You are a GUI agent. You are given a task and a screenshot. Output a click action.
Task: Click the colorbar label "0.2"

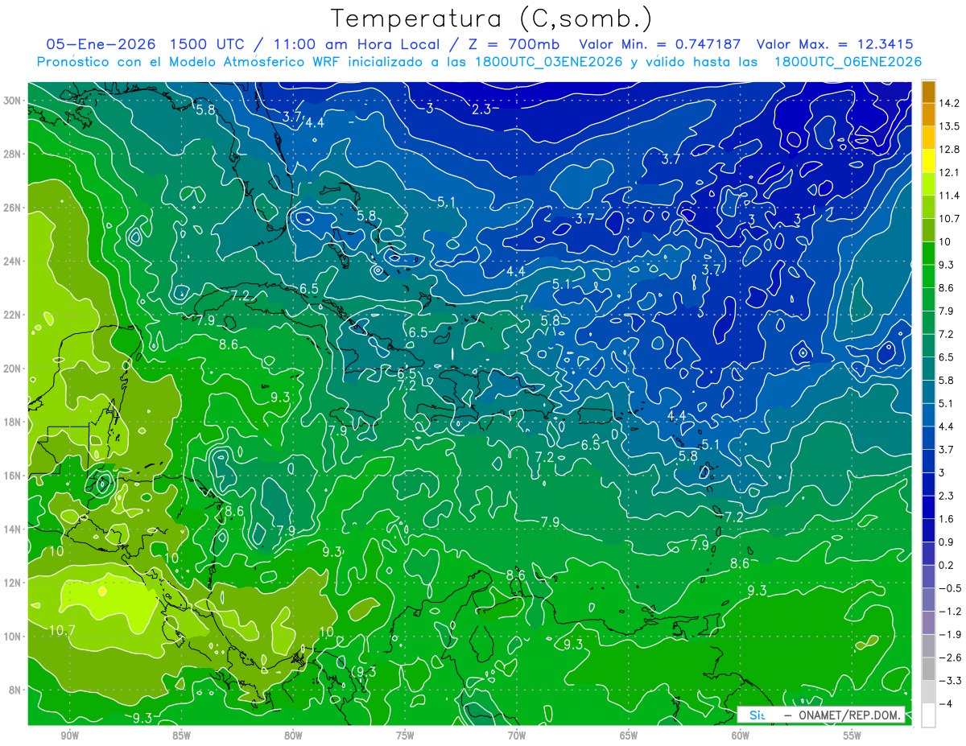click(x=947, y=565)
